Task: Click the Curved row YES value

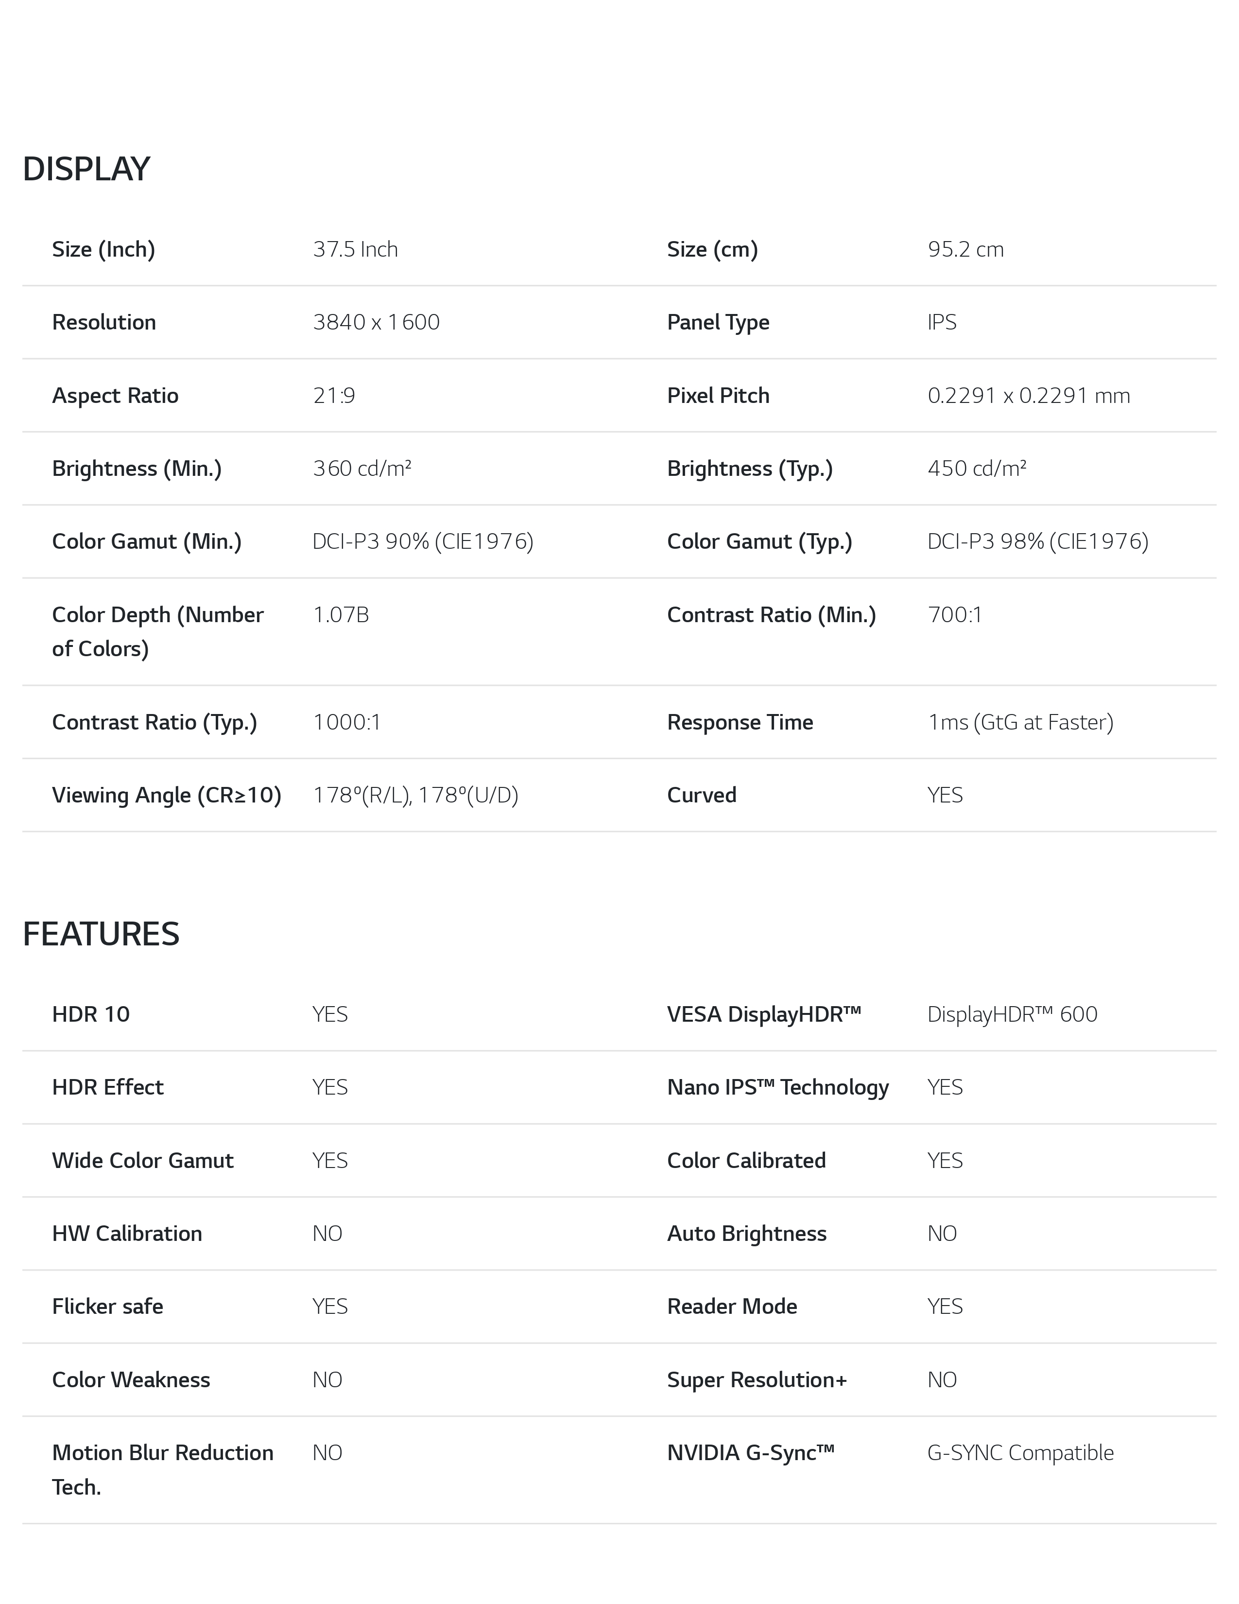Action: click(x=945, y=795)
